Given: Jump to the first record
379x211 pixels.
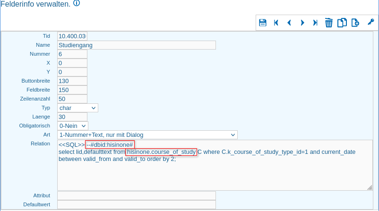Looking at the screenshot, I should (x=276, y=23).
